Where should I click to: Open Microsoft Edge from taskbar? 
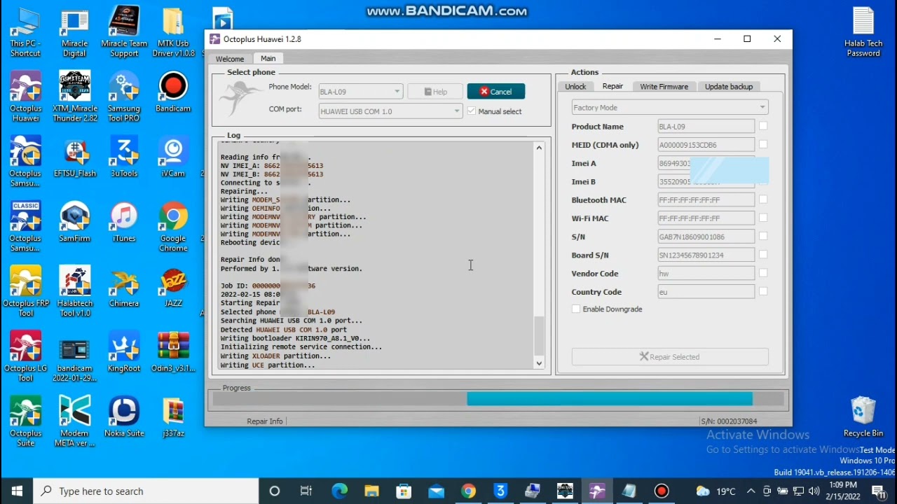coord(339,491)
